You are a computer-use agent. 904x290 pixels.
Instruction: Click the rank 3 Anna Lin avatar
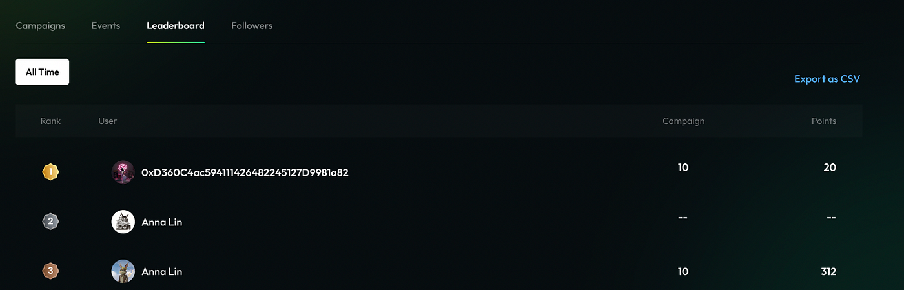point(123,271)
